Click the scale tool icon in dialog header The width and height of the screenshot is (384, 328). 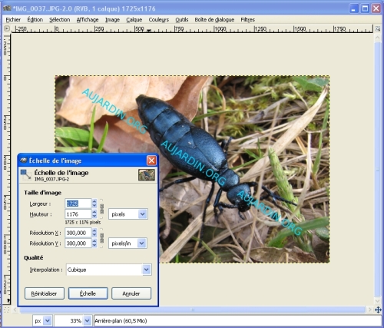point(26,175)
